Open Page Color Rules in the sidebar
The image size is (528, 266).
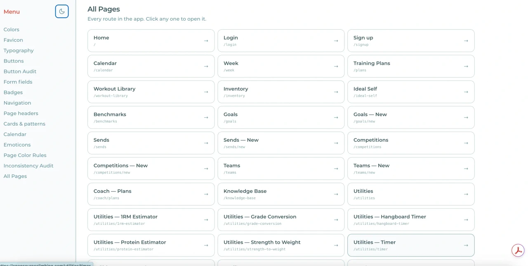(25, 155)
